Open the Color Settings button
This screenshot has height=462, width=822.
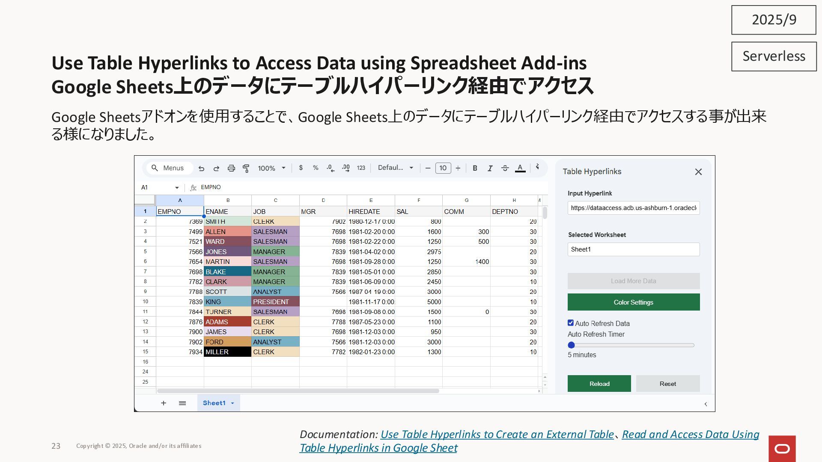[633, 302]
